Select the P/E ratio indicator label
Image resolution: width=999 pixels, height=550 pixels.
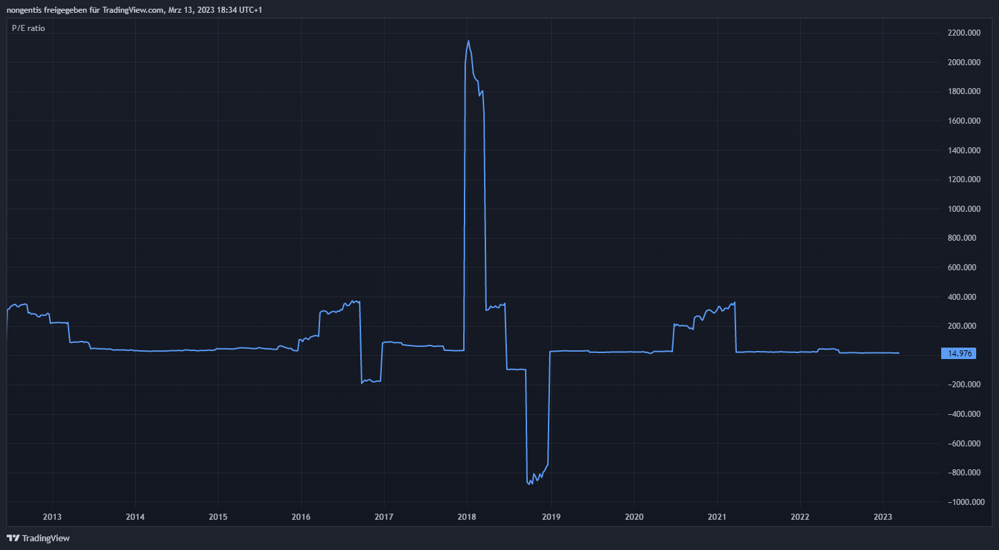pyautogui.click(x=28, y=28)
